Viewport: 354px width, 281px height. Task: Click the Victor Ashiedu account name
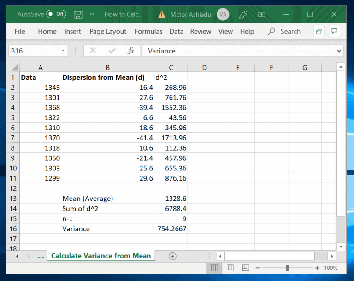pyautogui.click(x=191, y=14)
